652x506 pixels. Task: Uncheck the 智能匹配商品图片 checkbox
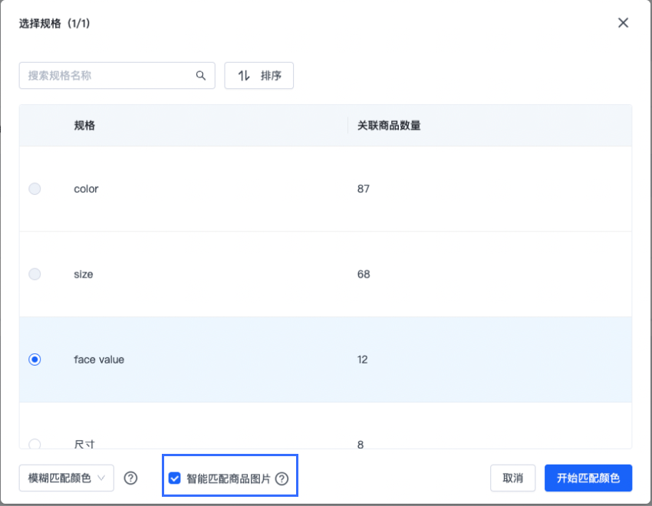(174, 478)
